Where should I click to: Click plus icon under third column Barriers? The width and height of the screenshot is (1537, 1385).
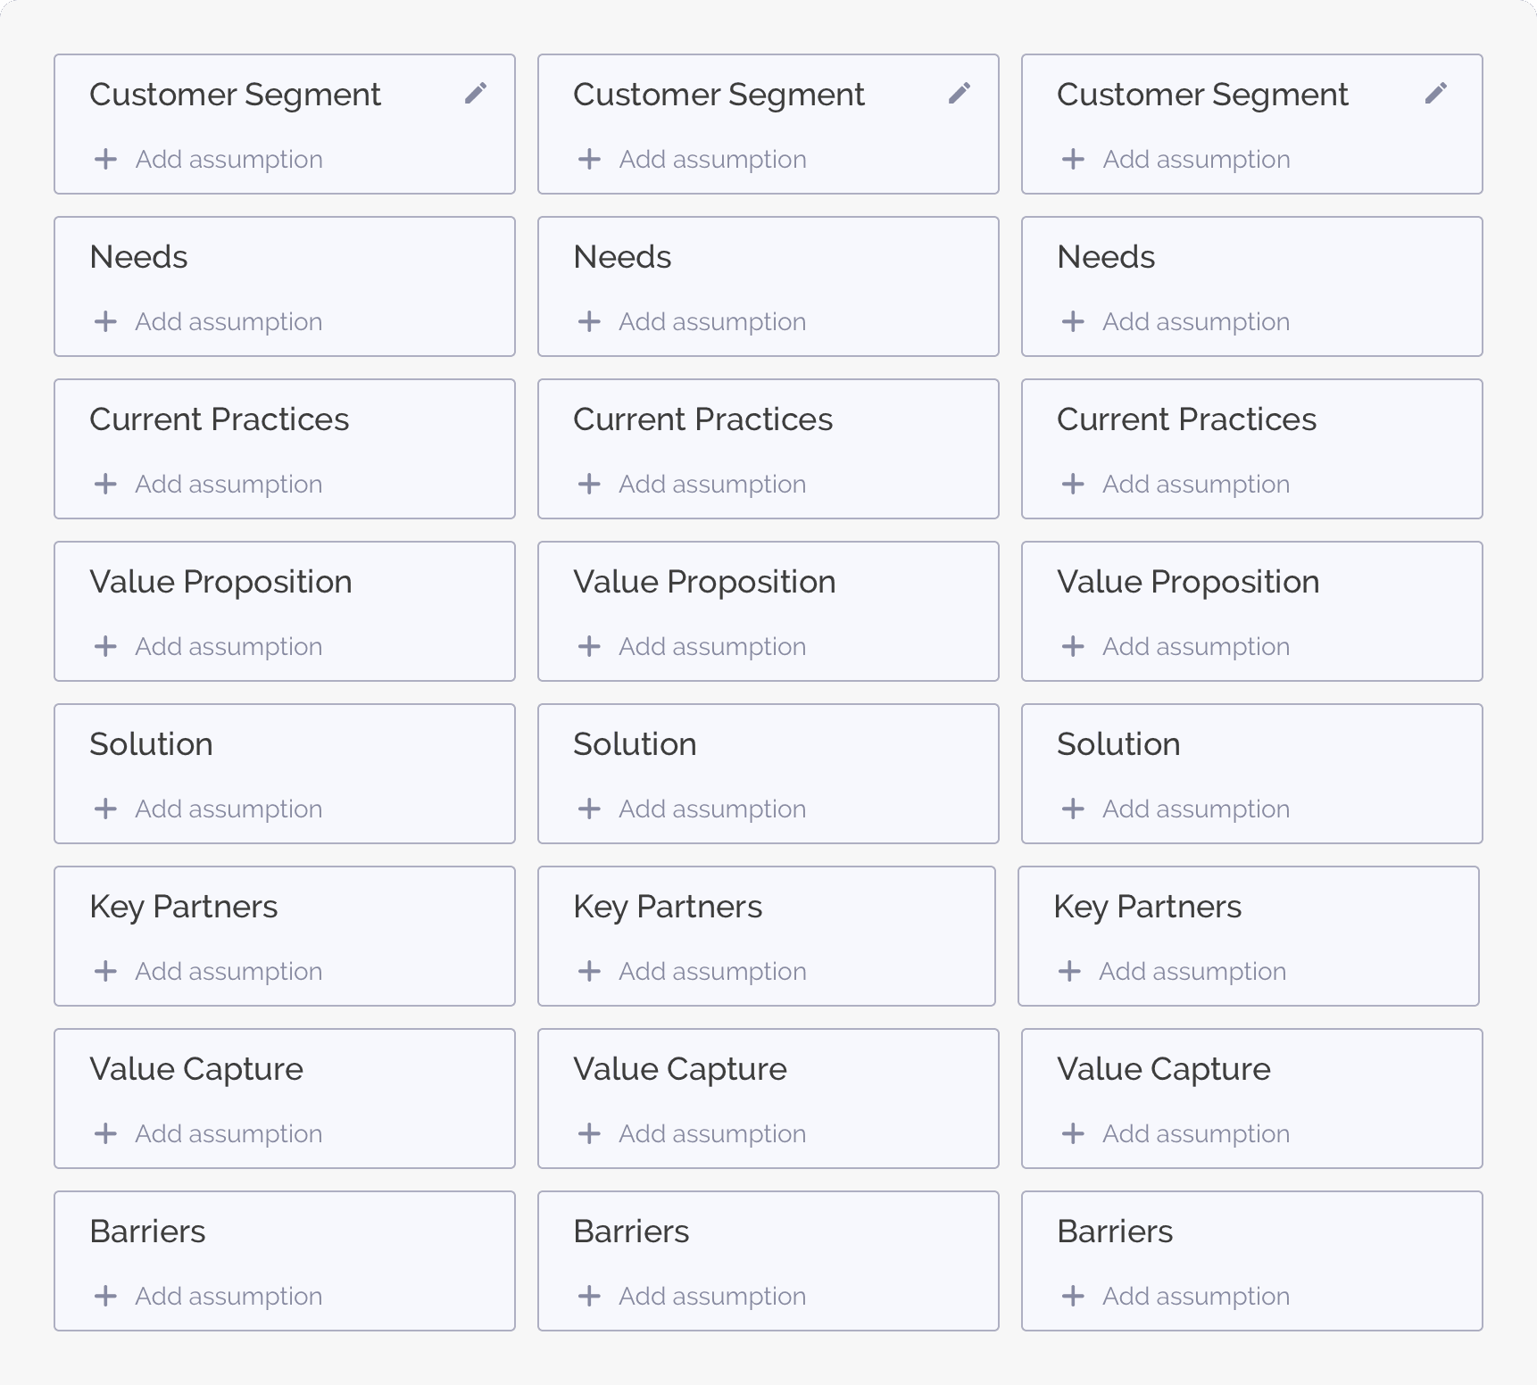1073,1296
